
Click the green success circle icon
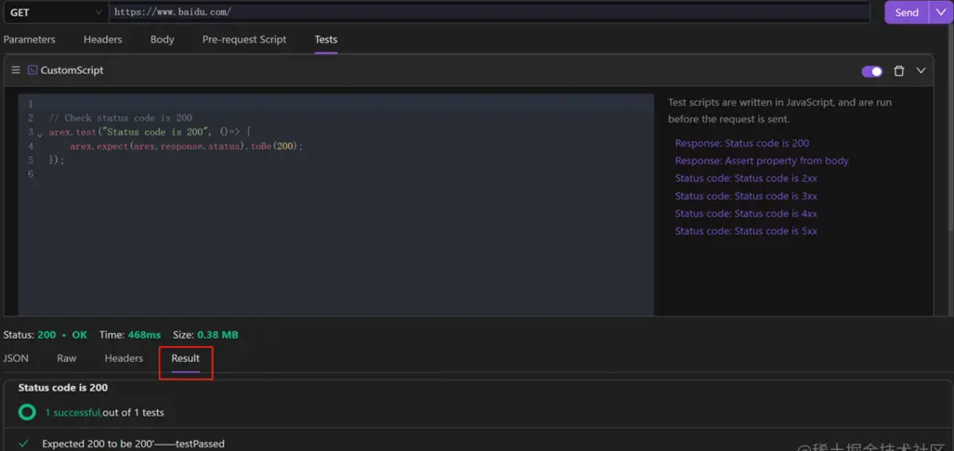(27, 412)
